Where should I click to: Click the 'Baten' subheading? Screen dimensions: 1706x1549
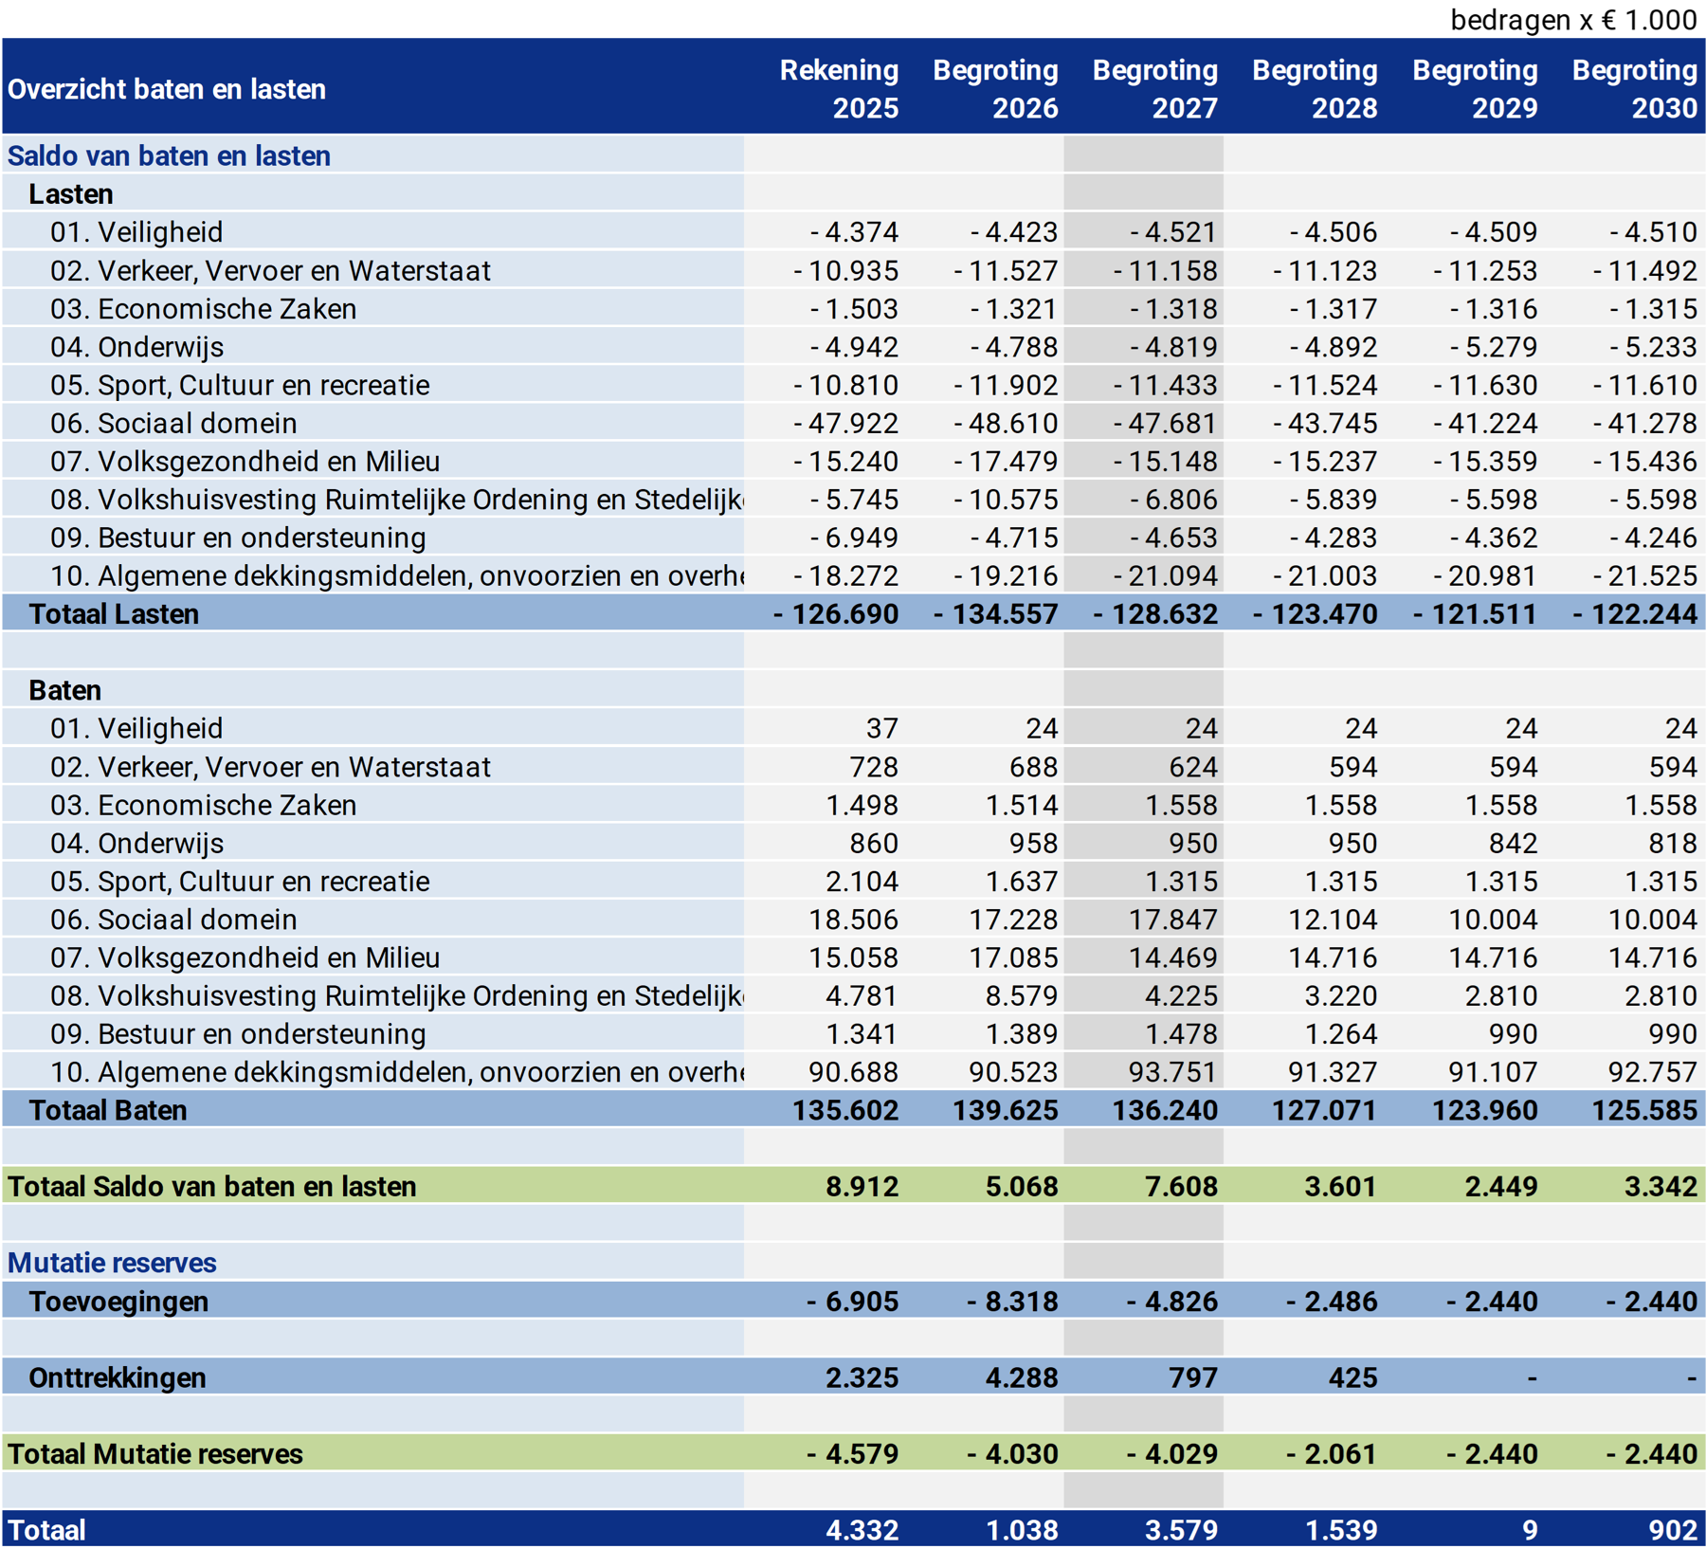(64, 690)
